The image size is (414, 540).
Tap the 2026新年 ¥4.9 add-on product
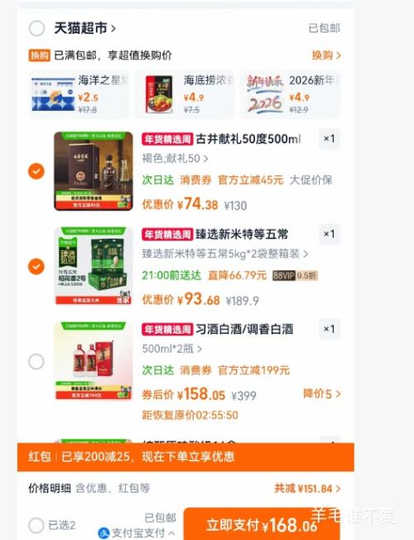point(291,94)
